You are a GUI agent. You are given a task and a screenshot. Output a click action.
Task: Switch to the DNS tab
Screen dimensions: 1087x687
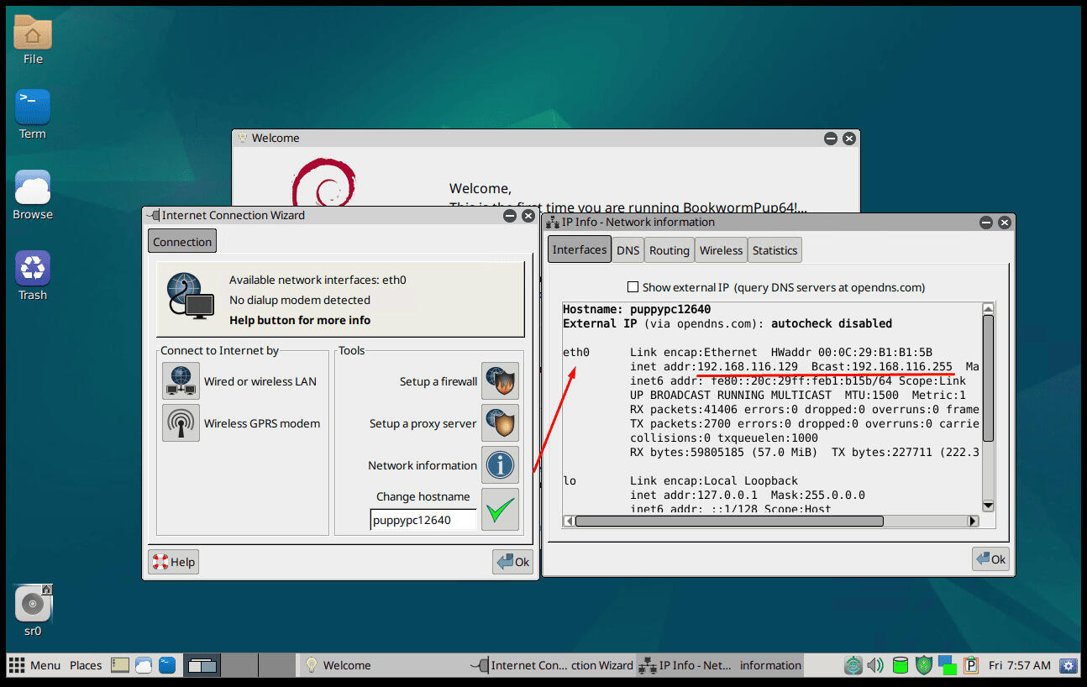point(628,250)
